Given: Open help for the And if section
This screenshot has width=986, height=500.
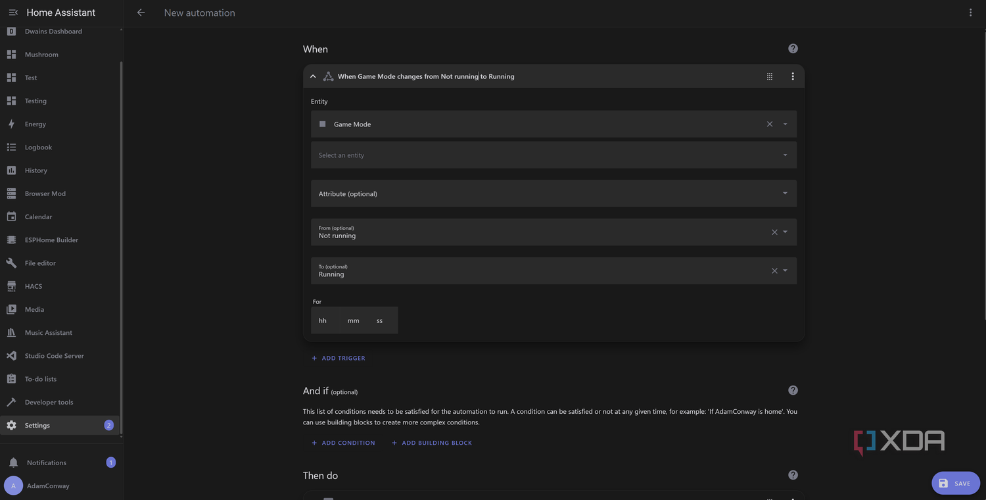Looking at the screenshot, I should (793, 390).
